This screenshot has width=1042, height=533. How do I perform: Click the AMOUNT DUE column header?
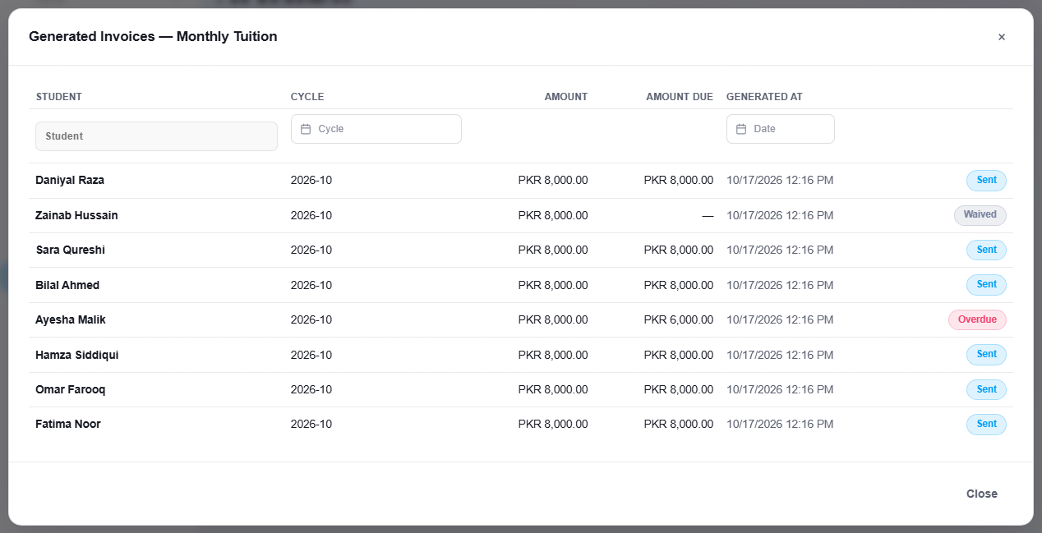coord(680,97)
